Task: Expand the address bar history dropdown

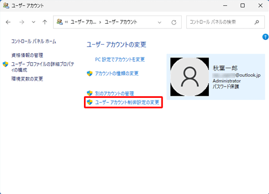Action: click(x=159, y=23)
